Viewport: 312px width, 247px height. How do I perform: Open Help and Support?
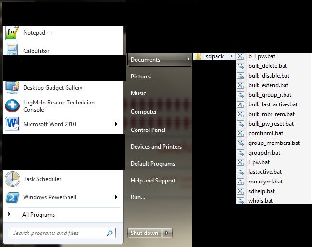point(153,181)
